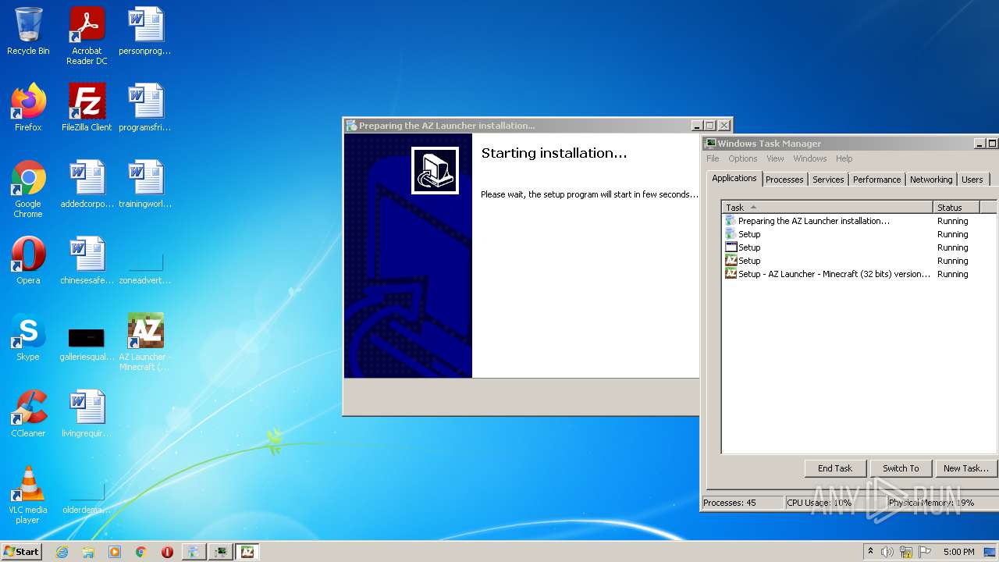
Task: Switch to the Networking tab
Action: (x=931, y=180)
